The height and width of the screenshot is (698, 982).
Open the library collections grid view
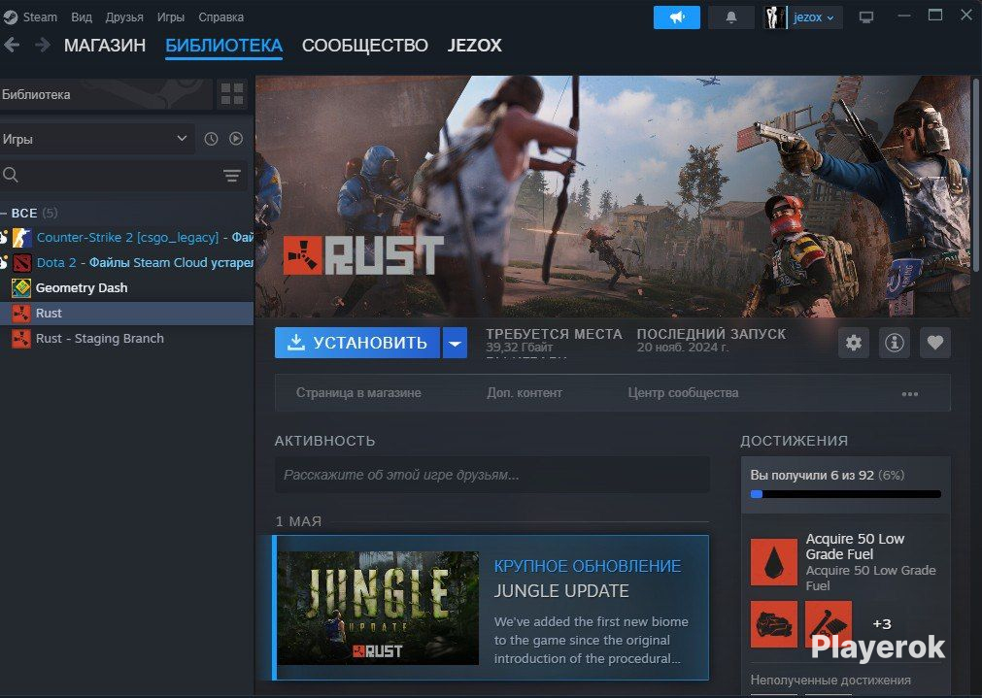pos(232,94)
